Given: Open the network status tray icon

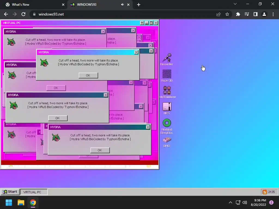Looking at the screenshot, I should (238, 202).
